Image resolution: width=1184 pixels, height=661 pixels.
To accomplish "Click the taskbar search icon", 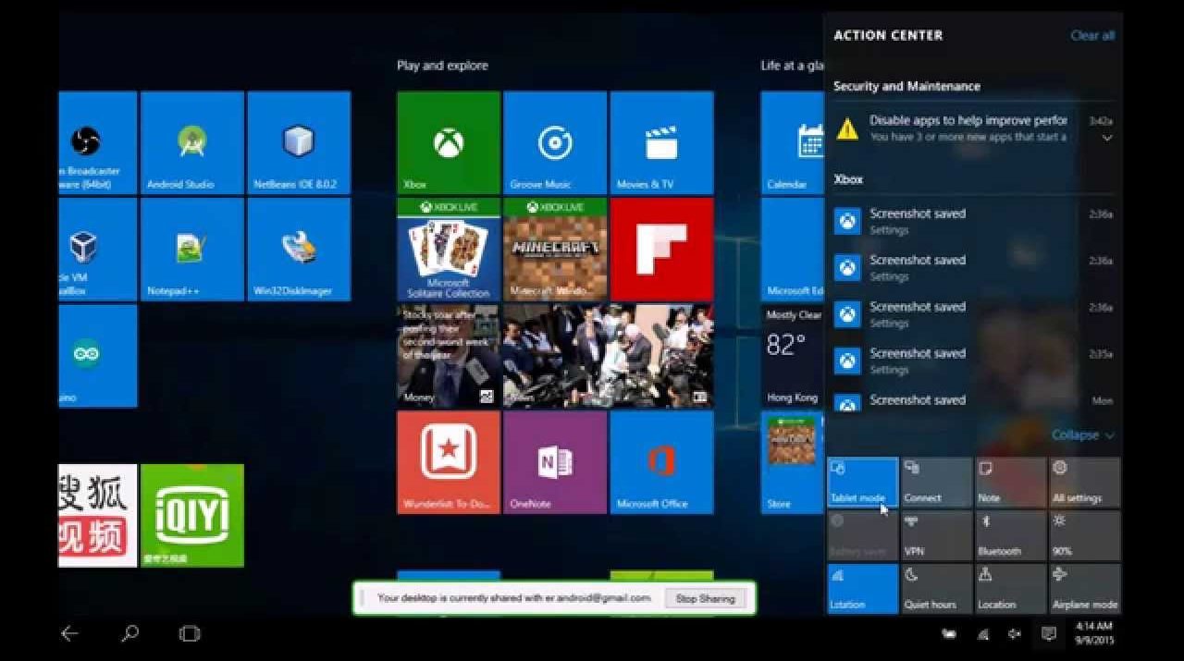I will (x=130, y=633).
